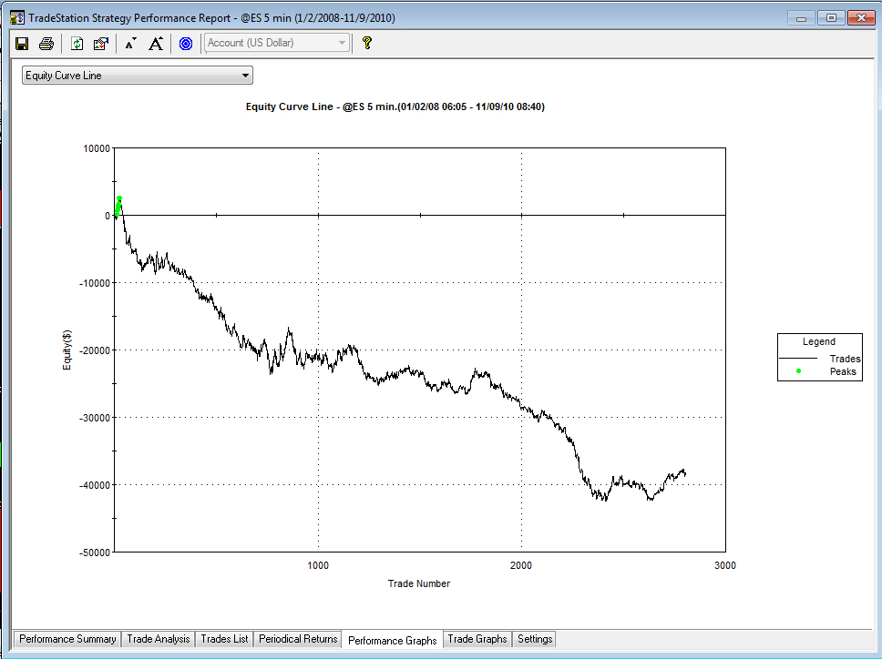Switch to Trade Graphs tab
Screen dimensions: 882x659
click(477, 639)
